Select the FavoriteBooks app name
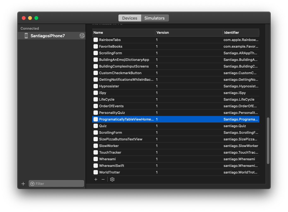This screenshot has width=288, height=212. (x=111, y=46)
